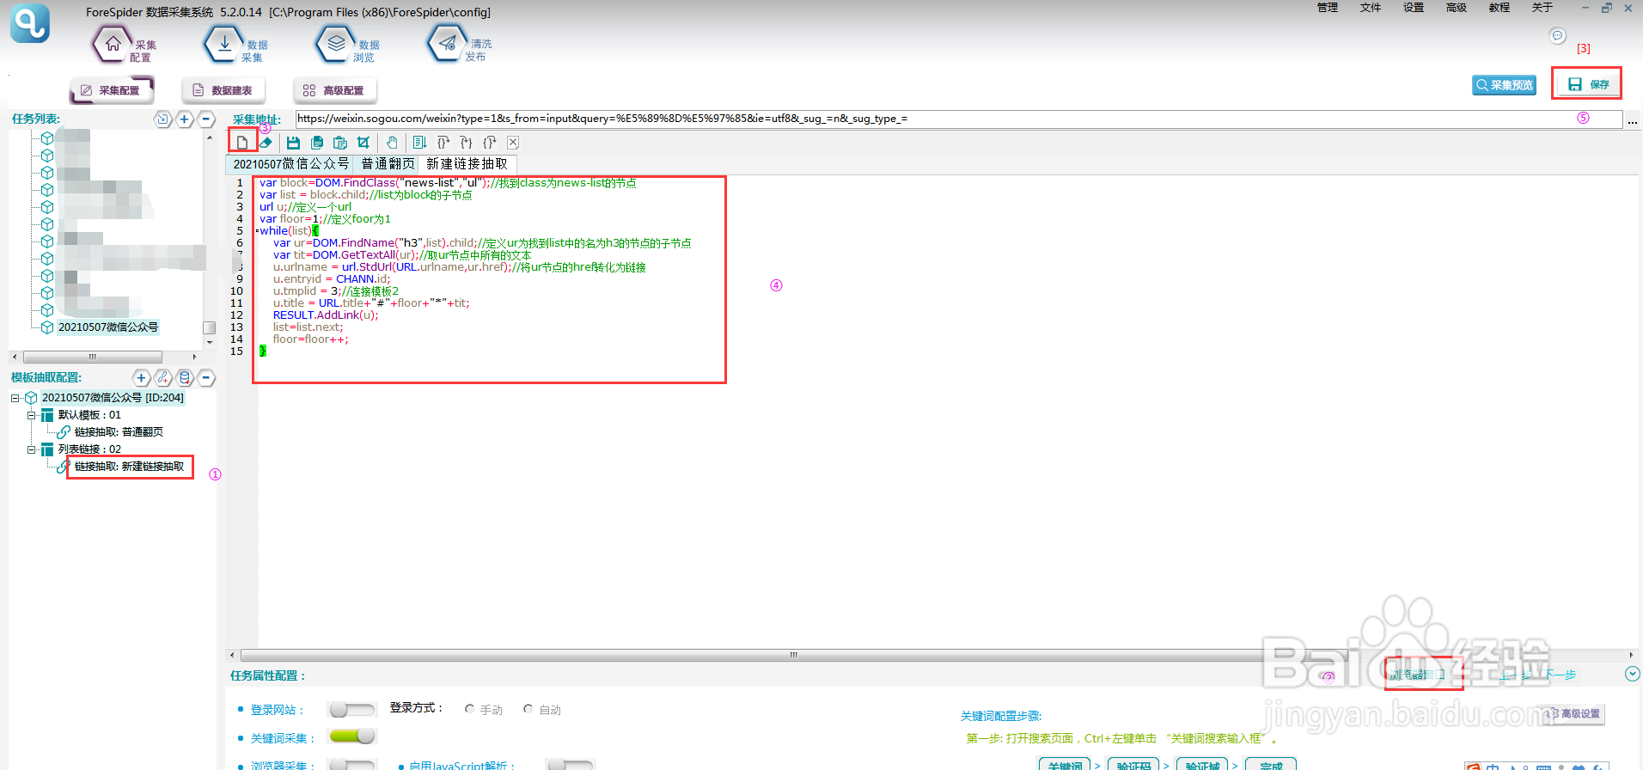This screenshot has height=770, width=1643.
Task: Click the new script document icon
Action: (x=242, y=143)
